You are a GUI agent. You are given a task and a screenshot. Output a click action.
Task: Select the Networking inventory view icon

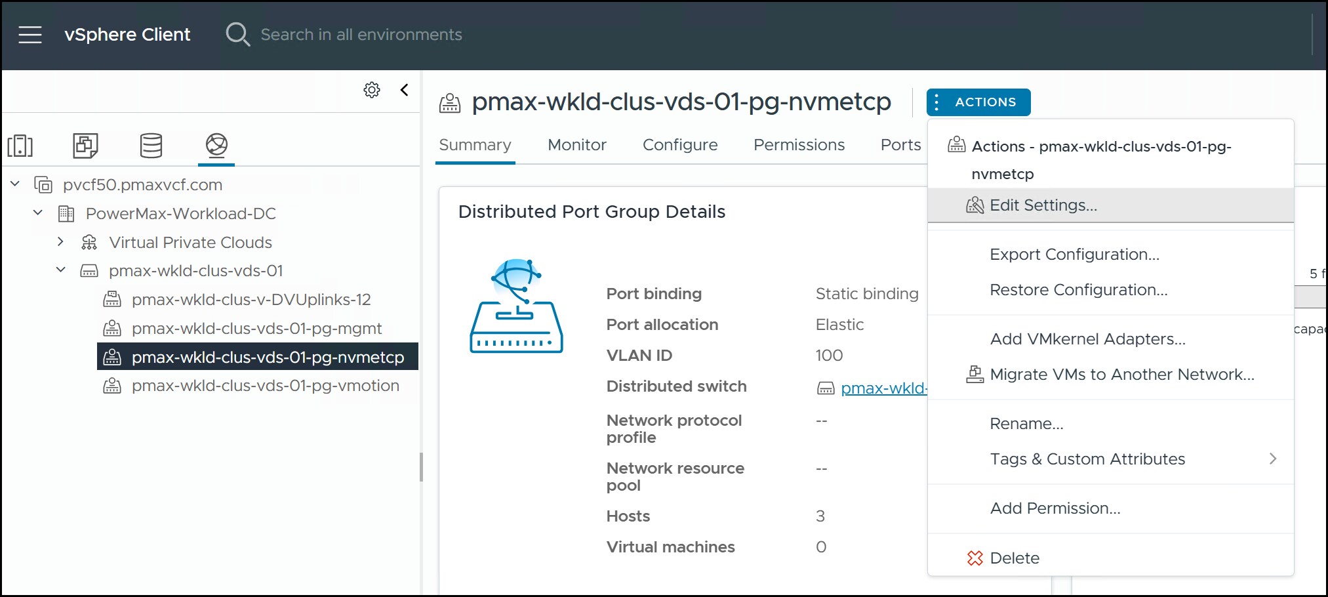(x=216, y=145)
